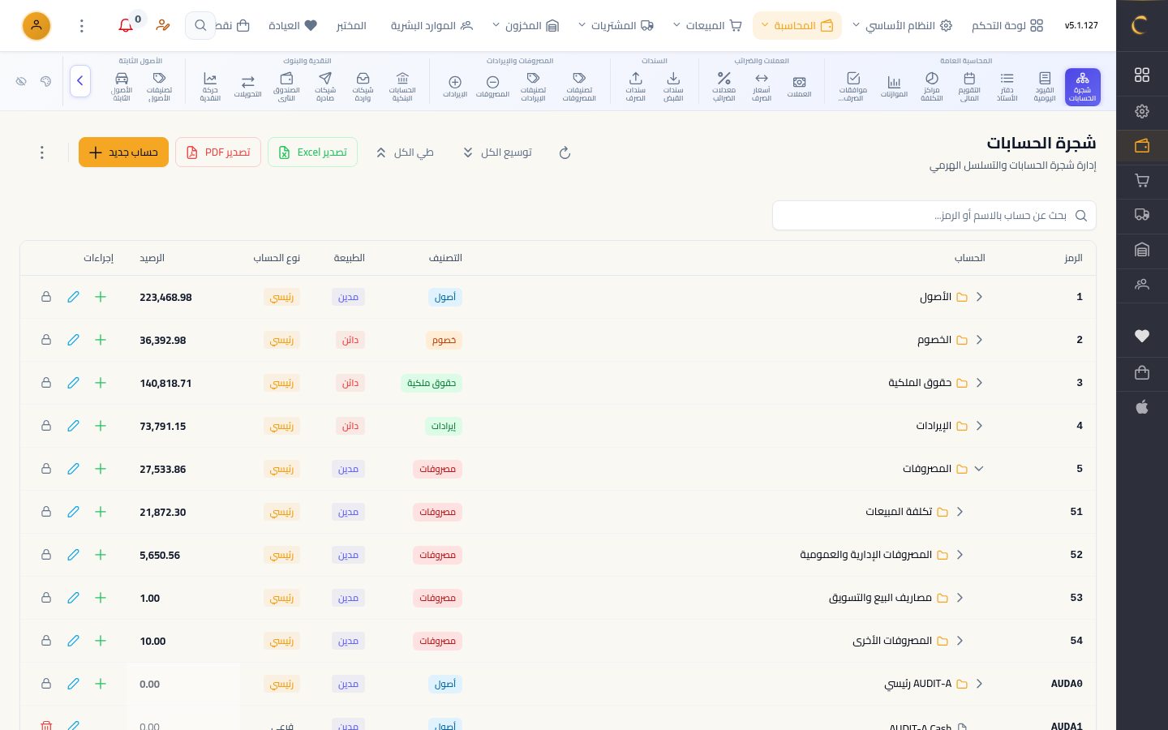Expand the الخصوم account tree node

979,340
